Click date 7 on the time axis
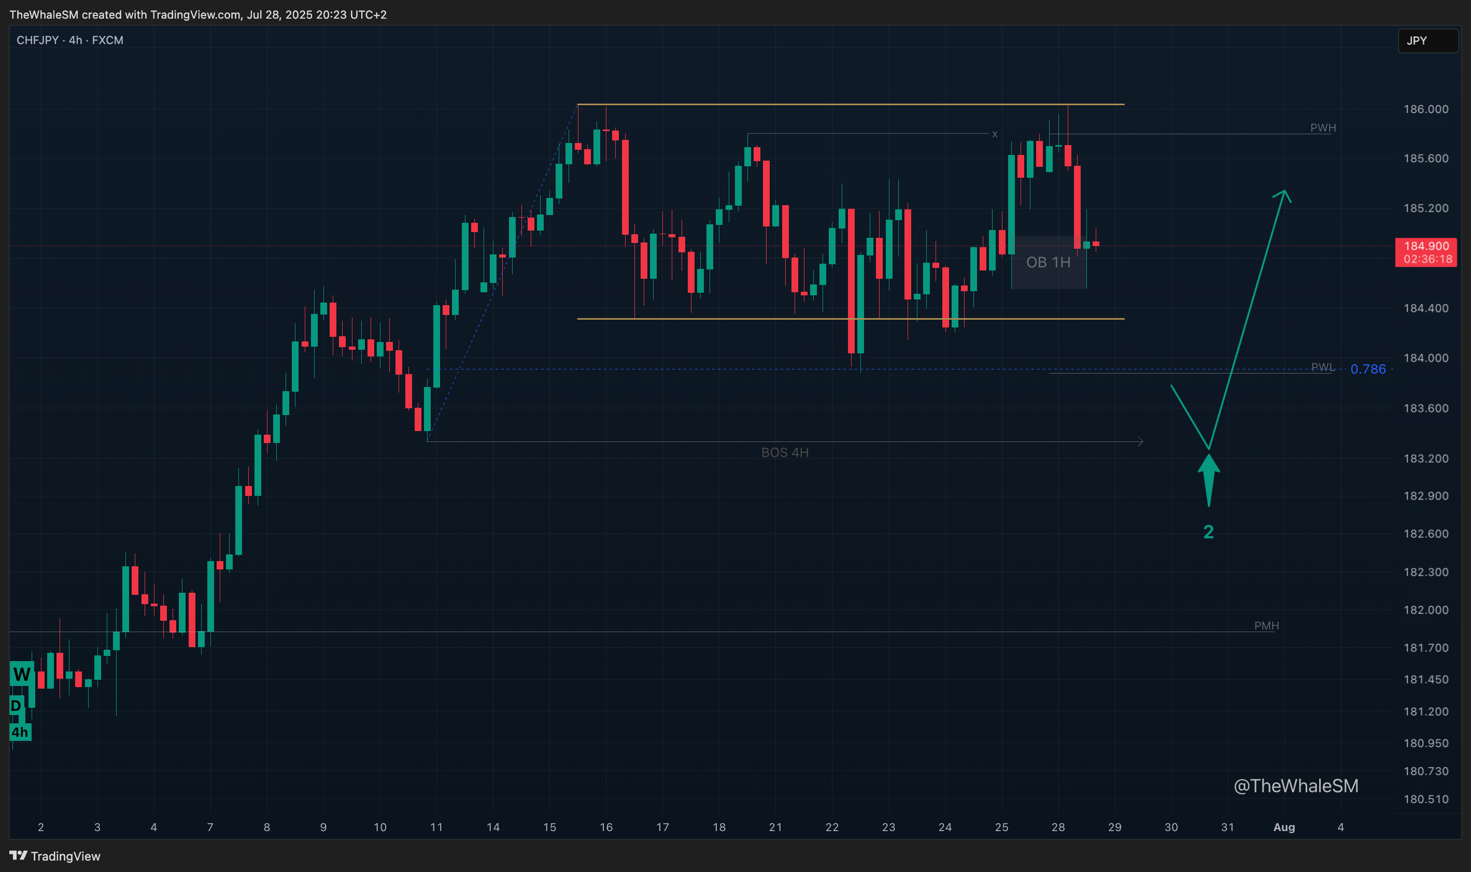Screen dimensions: 1471x872 210,827
